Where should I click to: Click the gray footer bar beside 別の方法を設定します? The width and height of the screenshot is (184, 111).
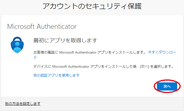[111, 104]
